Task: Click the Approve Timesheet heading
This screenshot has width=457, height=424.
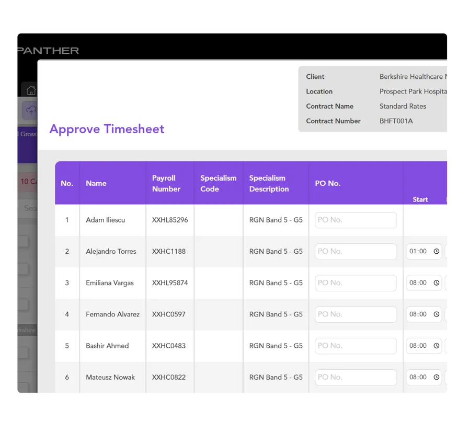Action: 107,129
